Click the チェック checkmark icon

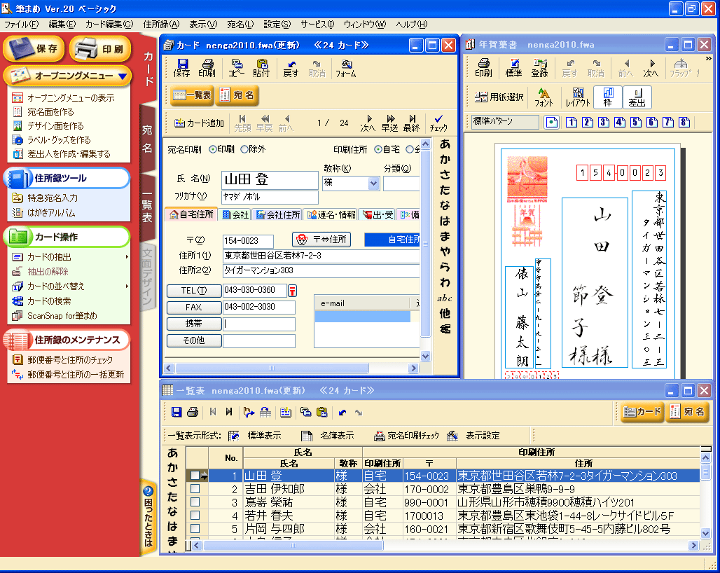(x=438, y=123)
